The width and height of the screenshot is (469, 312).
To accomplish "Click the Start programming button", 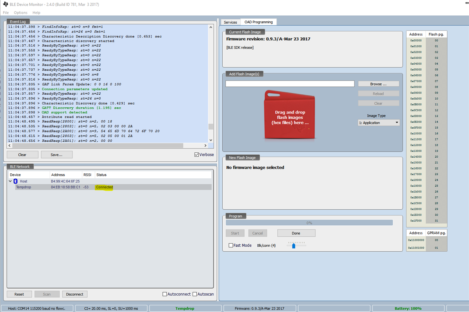I will [235, 233].
